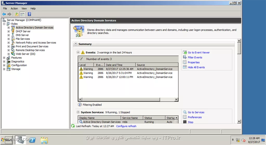Image resolution: width=266 pixels, height=145 pixels.
Task: Click the Hide All Events icon
Action: click(x=185, y=67)
